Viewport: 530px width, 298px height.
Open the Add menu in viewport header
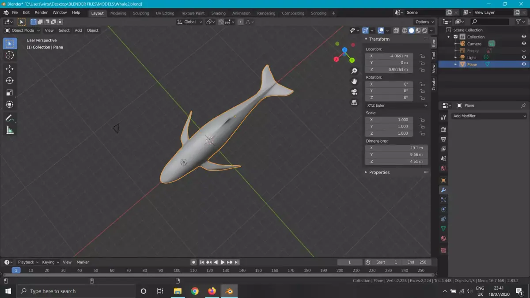click(78, 30)
